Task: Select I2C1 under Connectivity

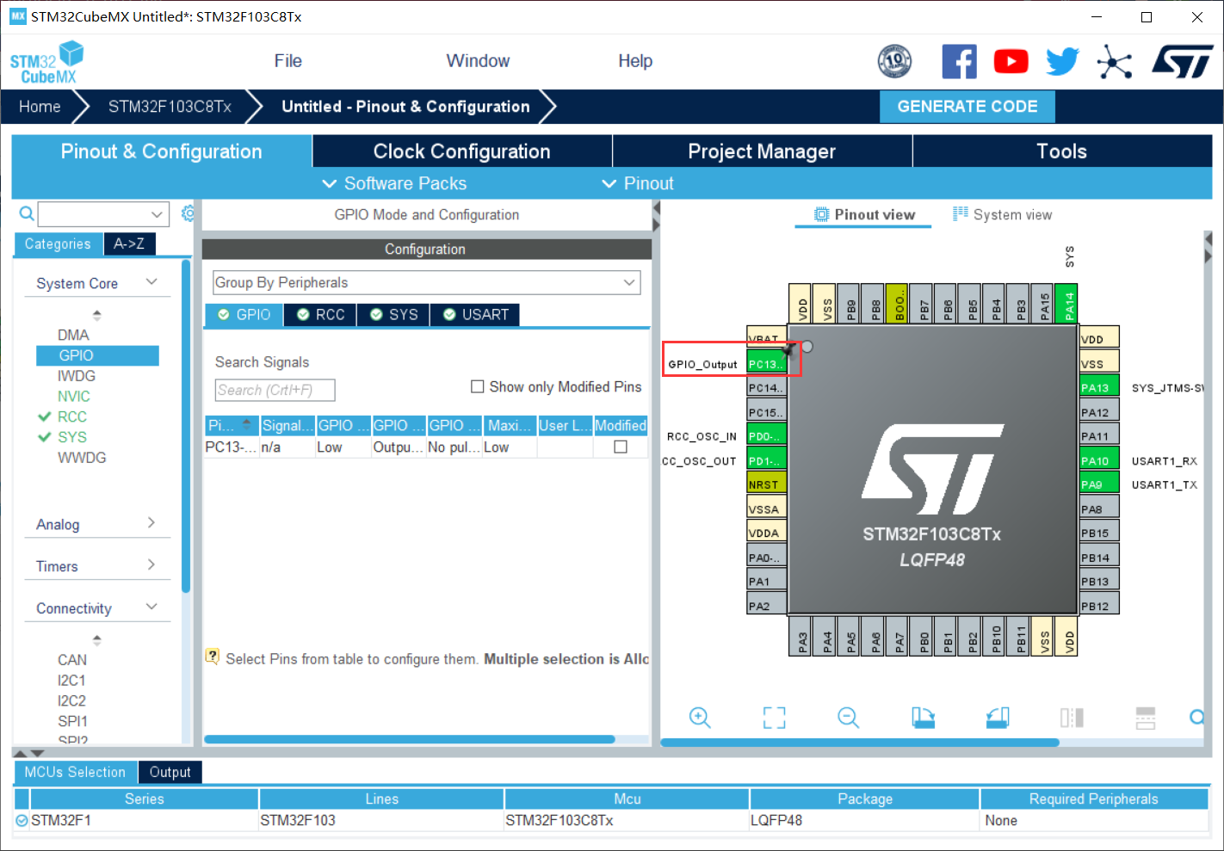Action: coord(71,680)
